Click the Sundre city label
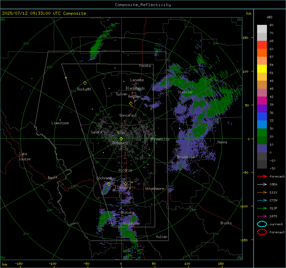The image size is (286, 268). tap(96, 132)
